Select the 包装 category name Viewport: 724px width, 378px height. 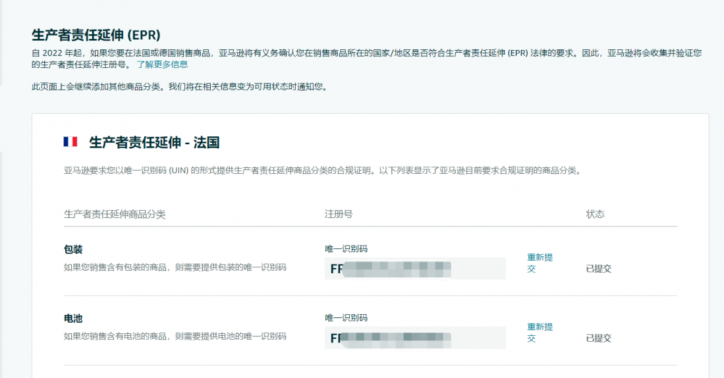point(73,250)
